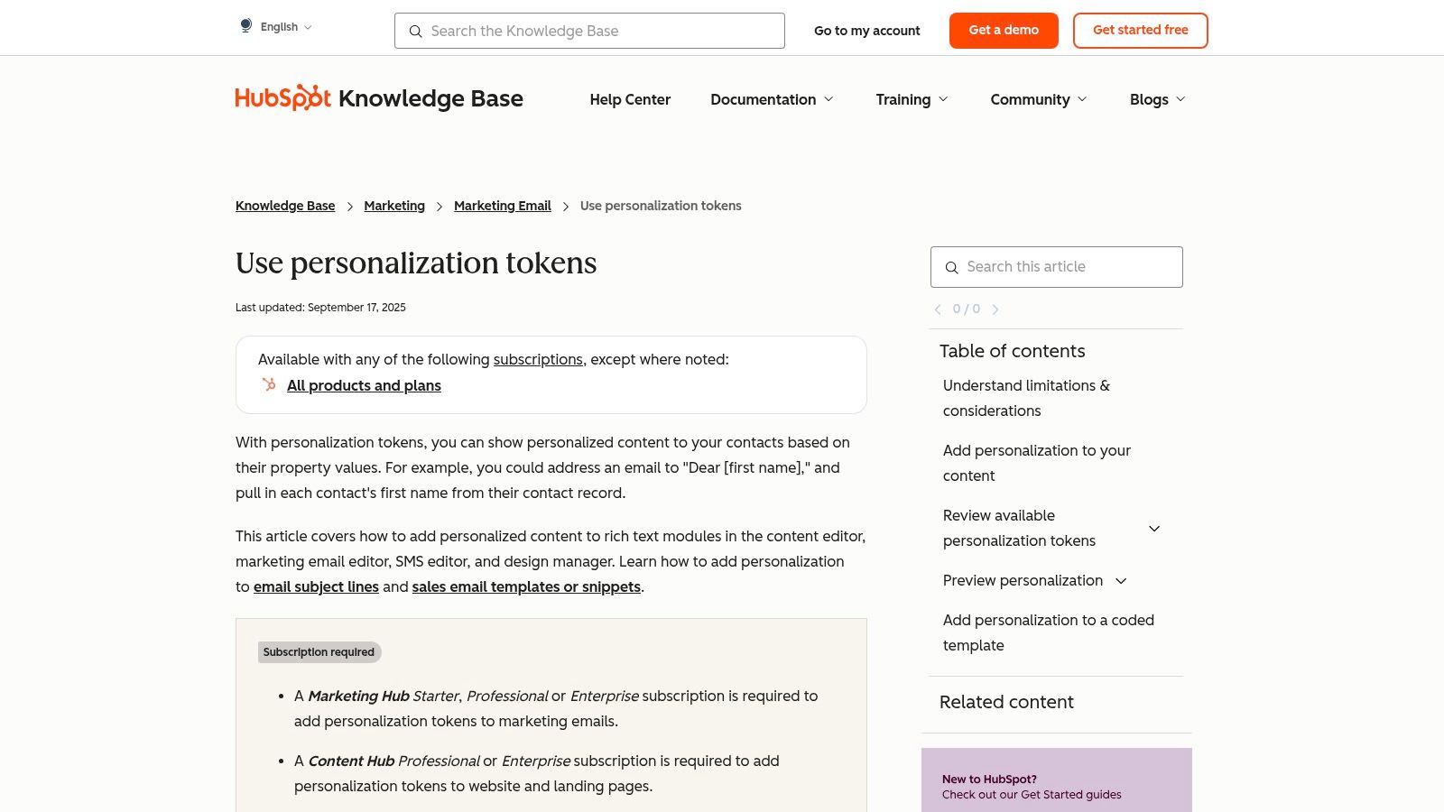Open the Community menu

point(1038,99)
